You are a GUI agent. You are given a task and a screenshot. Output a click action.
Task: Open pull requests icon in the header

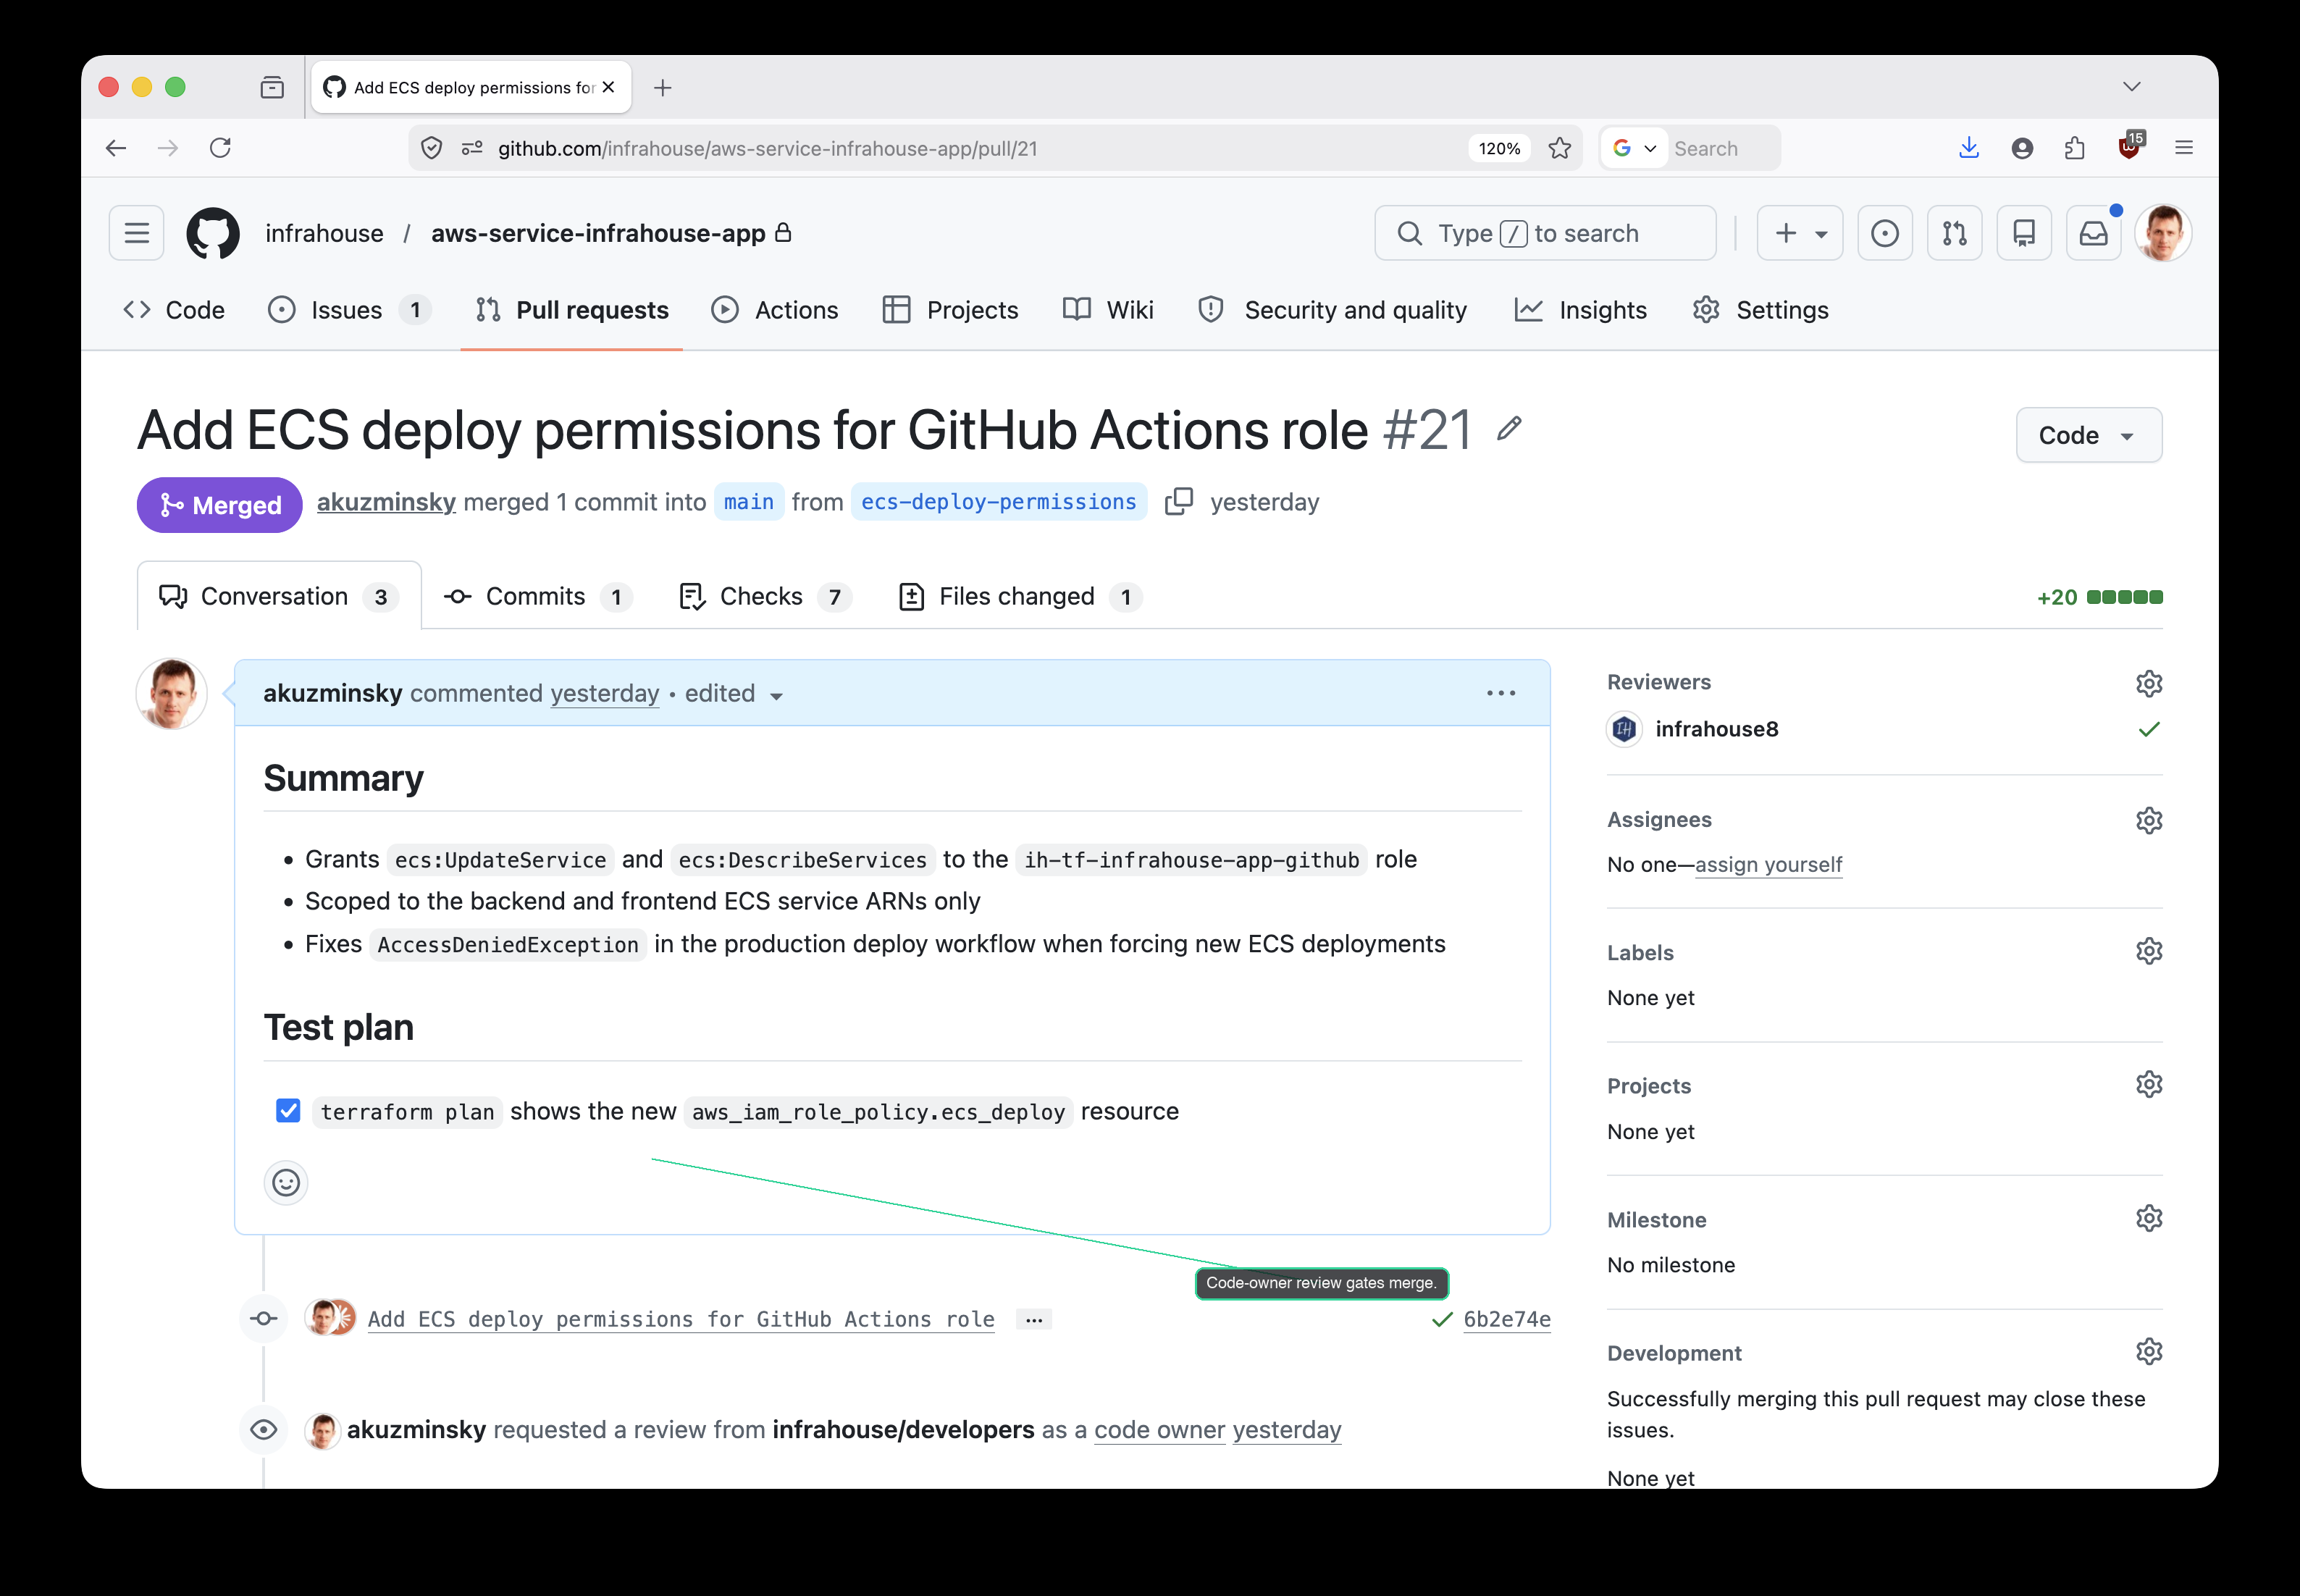click(x=1955, y=233)
